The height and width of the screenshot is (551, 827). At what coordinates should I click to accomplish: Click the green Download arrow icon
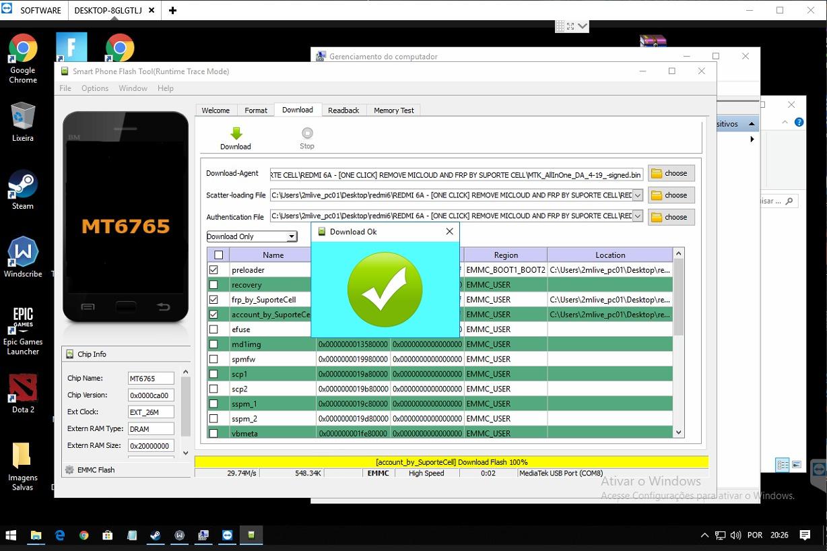tap(236, 133)
